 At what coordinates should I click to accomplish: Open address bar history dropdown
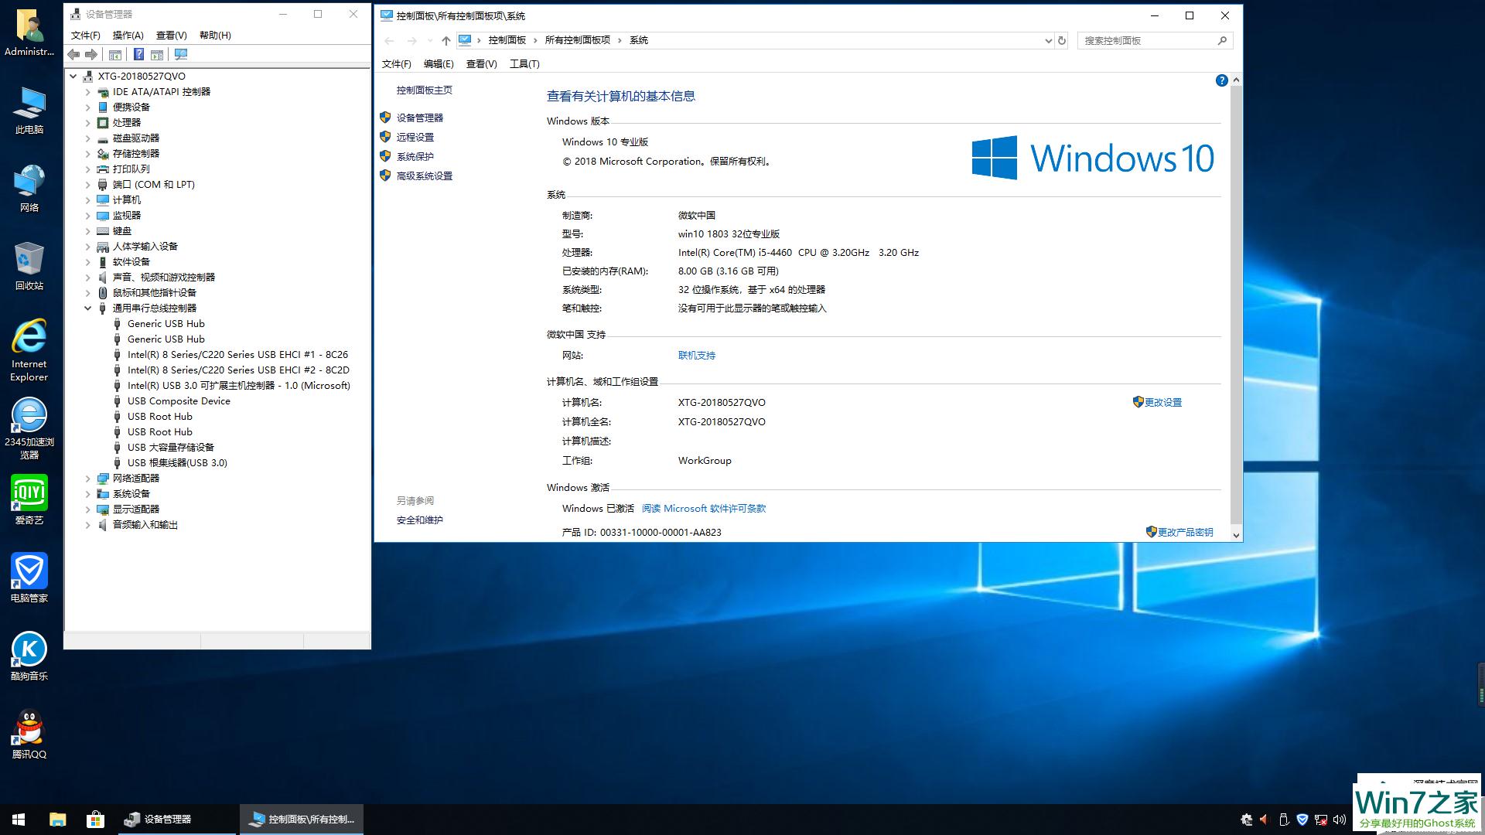click(x=1048, y=40)
